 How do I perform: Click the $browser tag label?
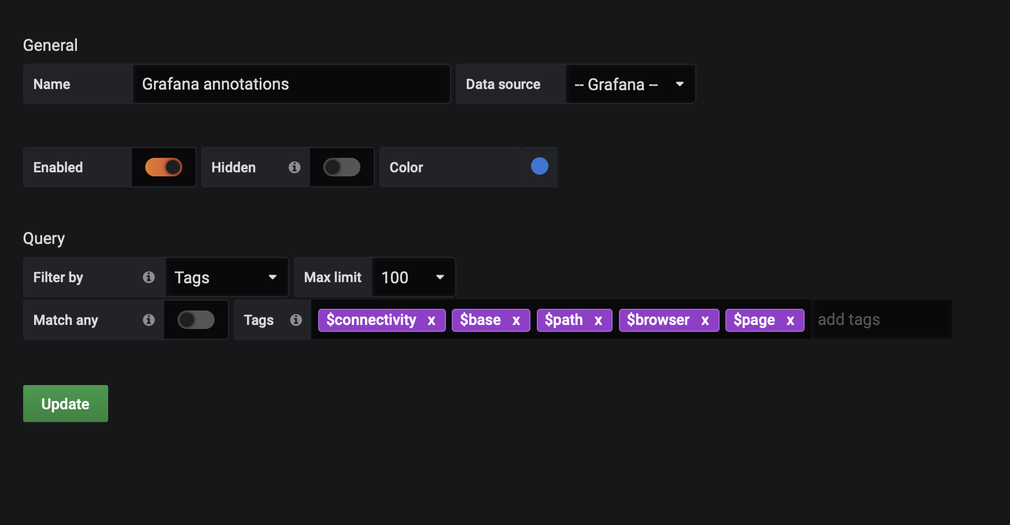click(658, 320)
